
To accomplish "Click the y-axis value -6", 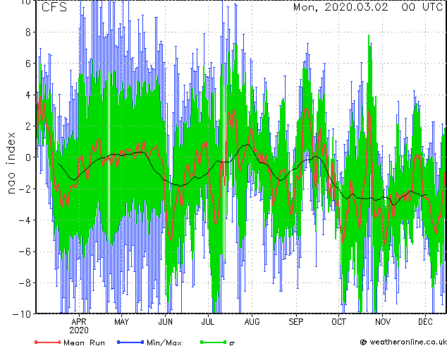I will (25, 251).
